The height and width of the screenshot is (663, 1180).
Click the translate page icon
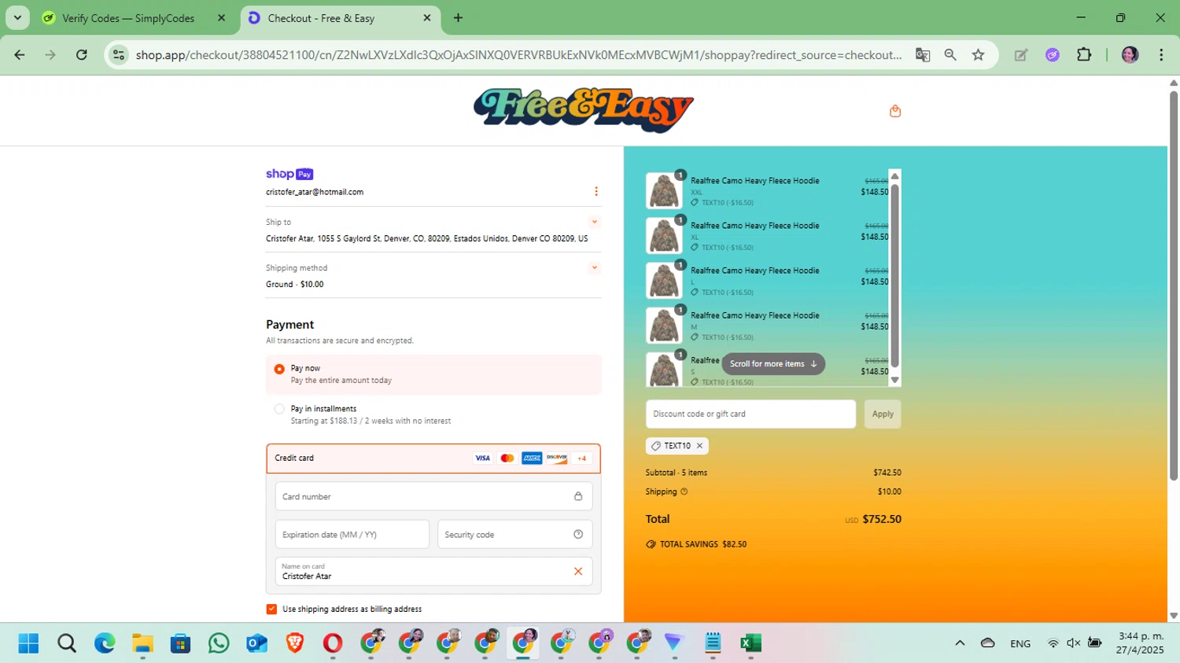pos(923,54)
